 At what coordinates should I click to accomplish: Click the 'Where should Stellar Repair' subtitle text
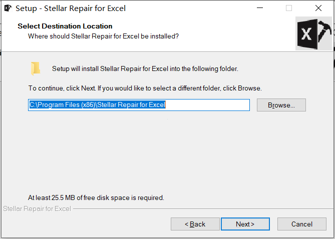click(x=103, y=36)
